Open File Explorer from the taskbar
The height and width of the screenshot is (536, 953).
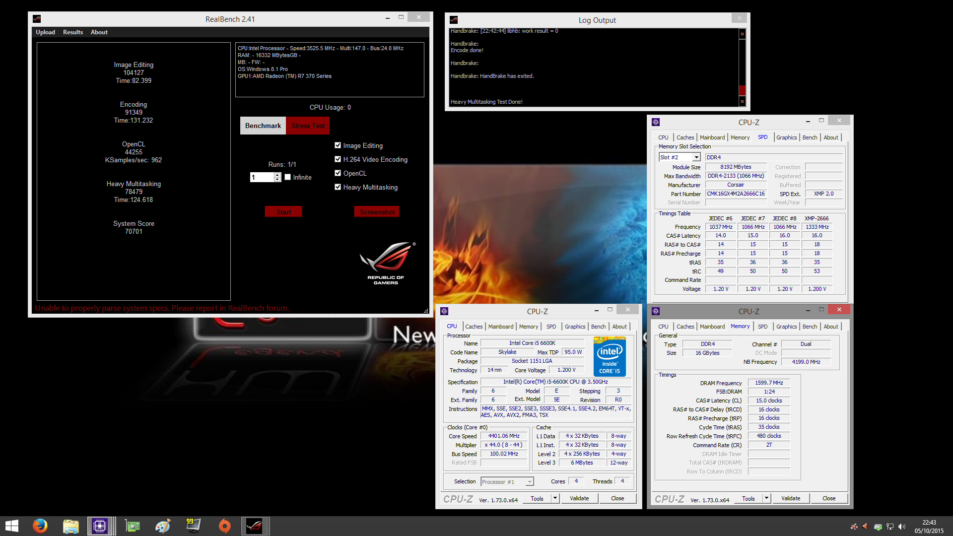70,526
